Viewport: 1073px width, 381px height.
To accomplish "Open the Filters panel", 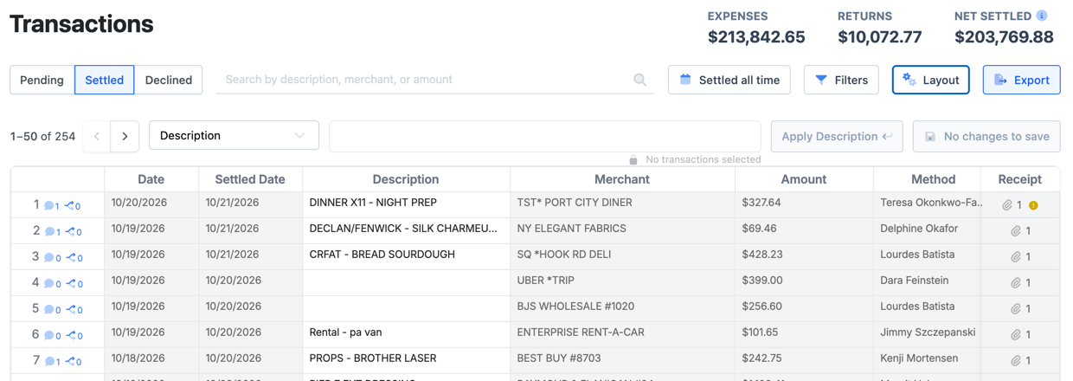I will coord(841,80).
